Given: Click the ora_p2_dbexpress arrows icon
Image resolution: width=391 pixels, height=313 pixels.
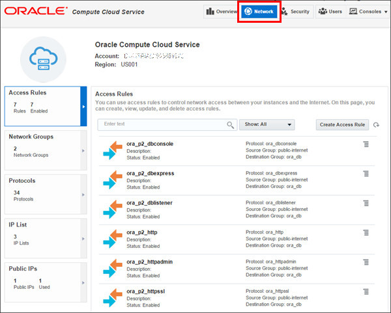Looking at the screenshot, I should click(x=113, y=180).
